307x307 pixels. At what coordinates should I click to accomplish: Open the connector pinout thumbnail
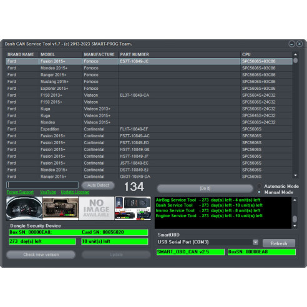click(x=61, y=208)
